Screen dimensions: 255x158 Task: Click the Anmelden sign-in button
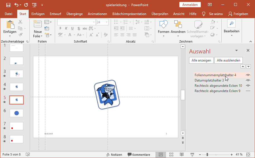(190, 5)
